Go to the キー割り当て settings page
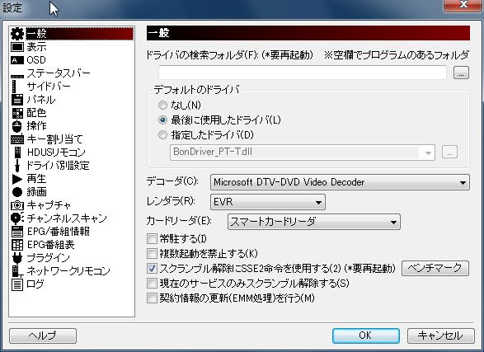Screen dimensions: 484x352 tap(54, 139)
